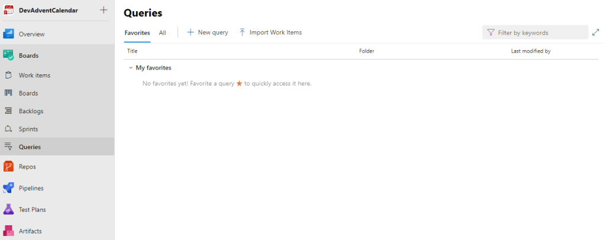Click the Repos icon in sidebar
Screen dimensions: 606x240
coord(9,167)
